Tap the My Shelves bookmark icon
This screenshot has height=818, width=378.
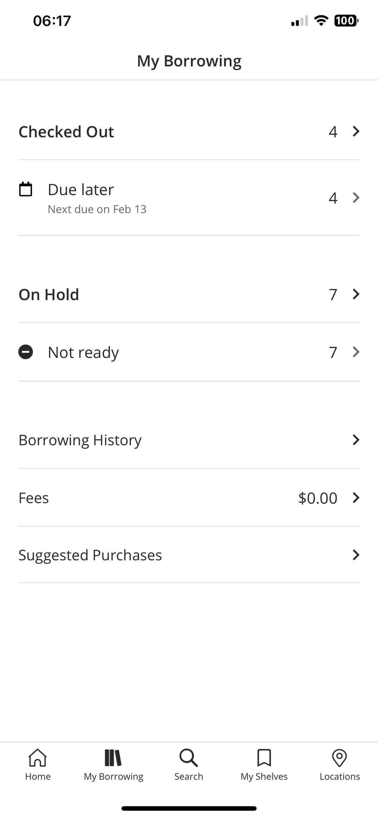(264, 757)
